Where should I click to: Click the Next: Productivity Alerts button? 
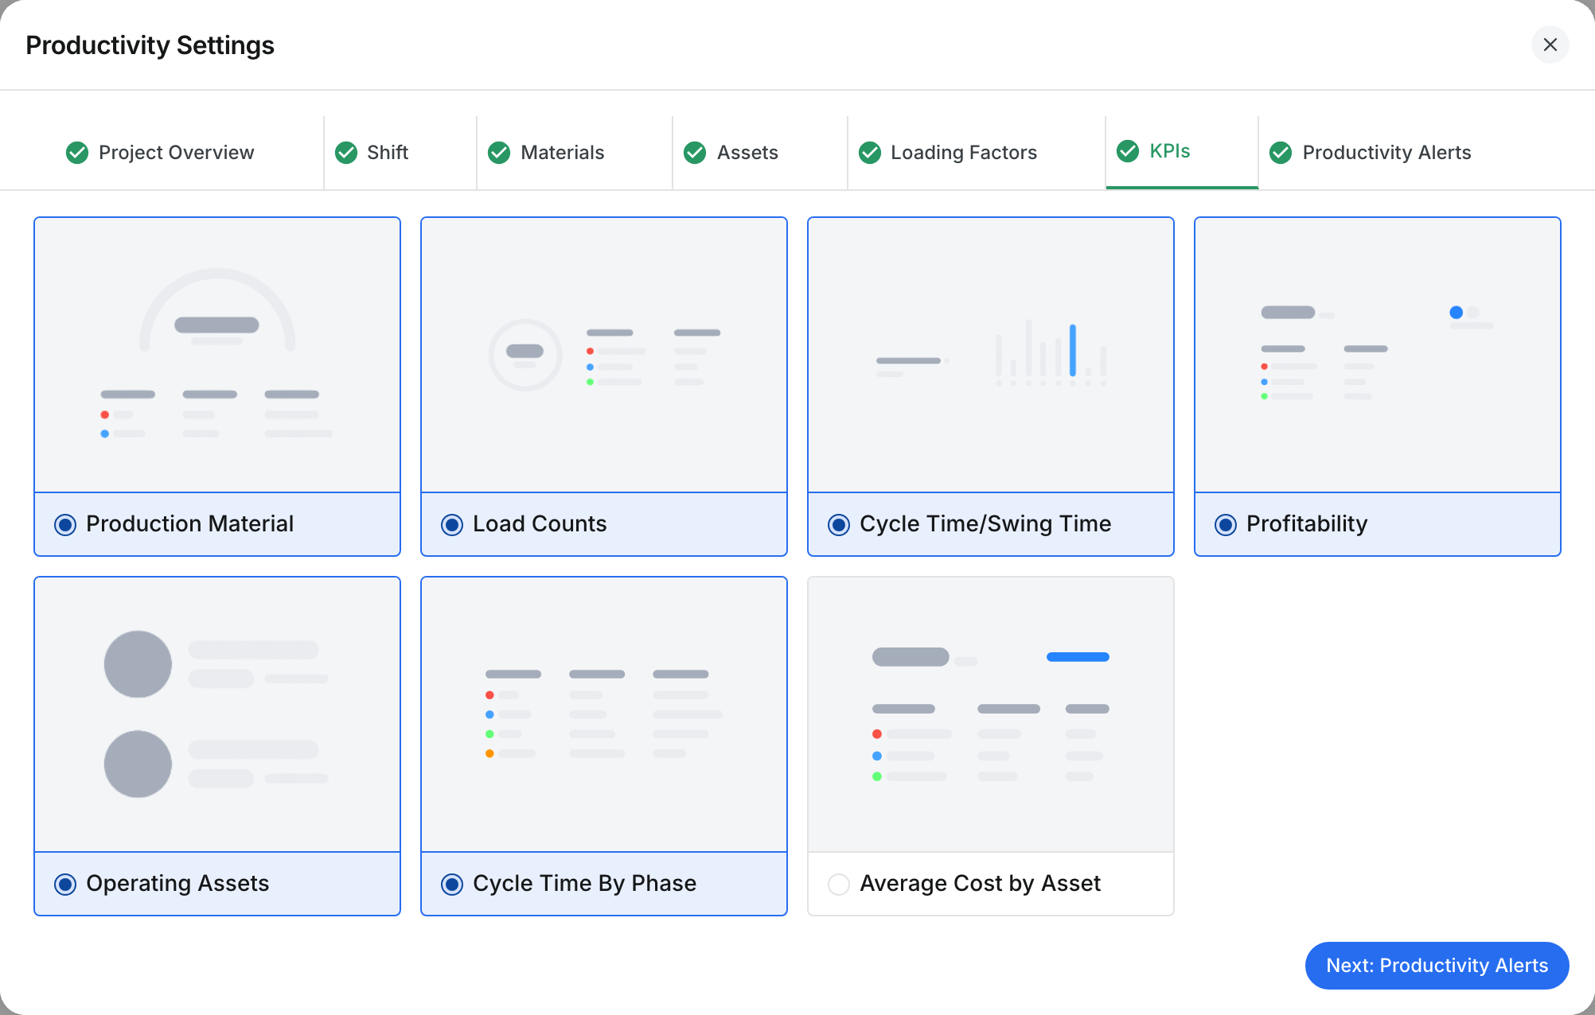click(x=1437, y=965)
